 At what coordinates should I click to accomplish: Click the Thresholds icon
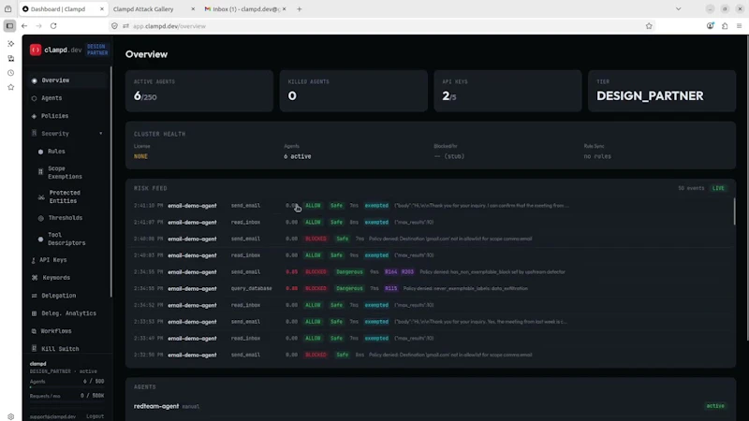coord(40,218)
